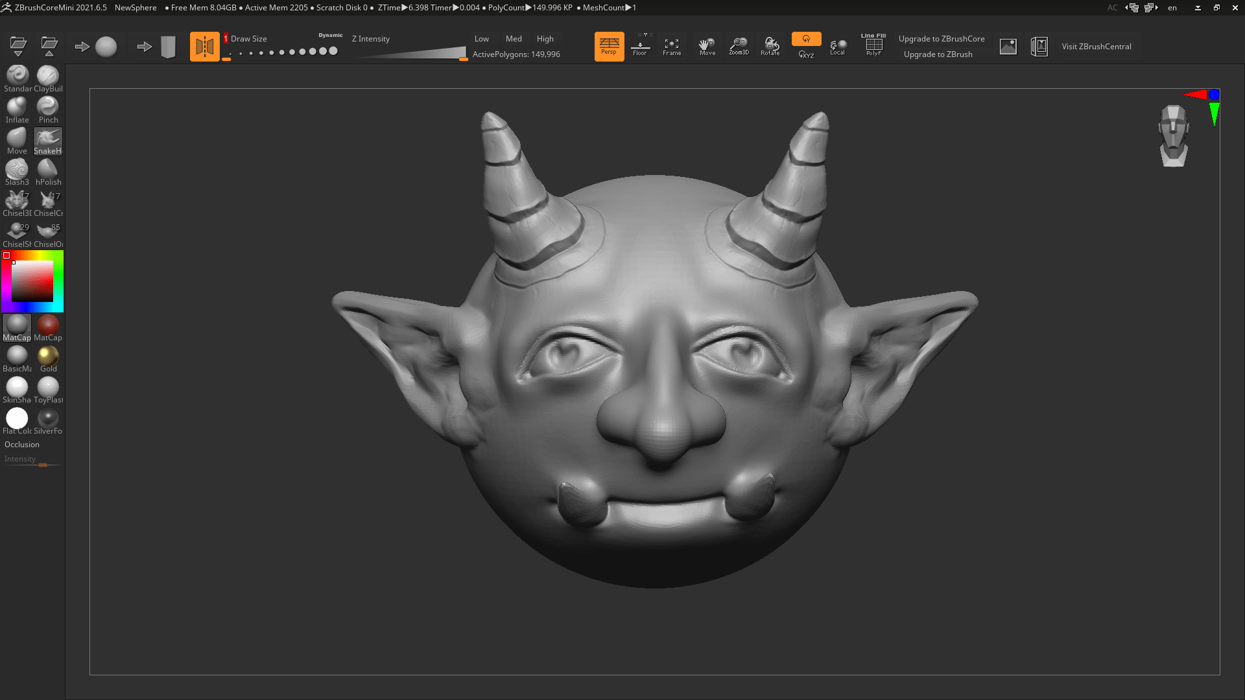Select the hPolish brush
This screenshot has height=700, width=1245.
pos(48,169)
